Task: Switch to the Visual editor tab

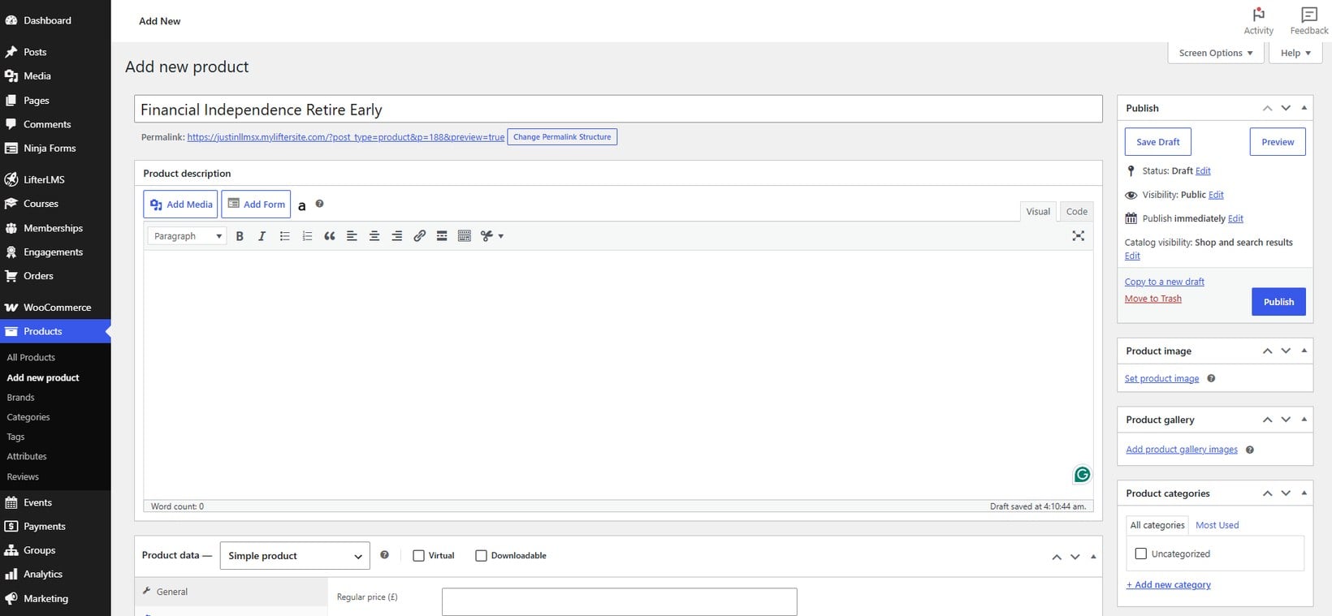Action: 1038,212
